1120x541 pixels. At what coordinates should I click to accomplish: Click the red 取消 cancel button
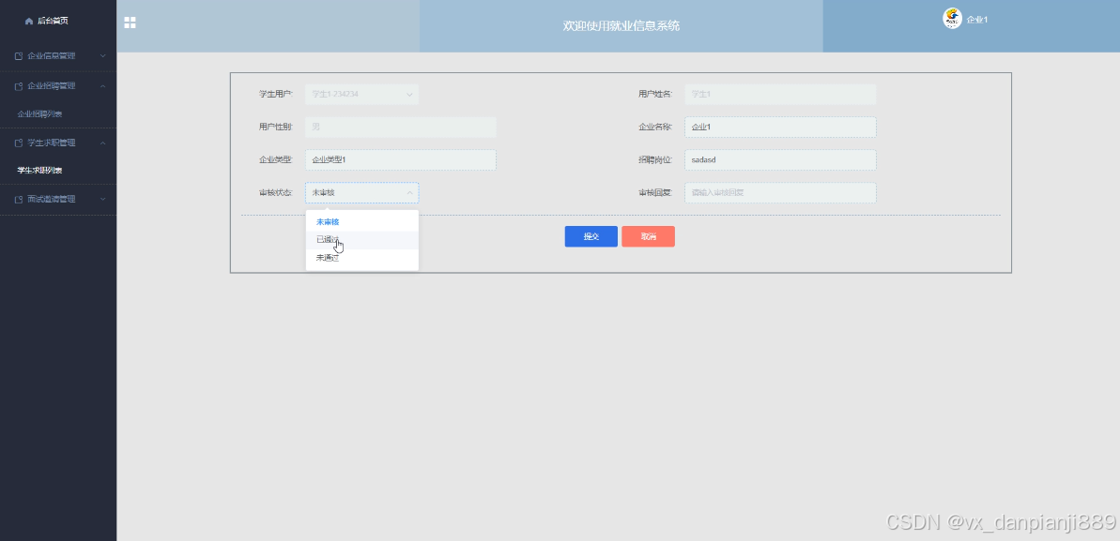648,237
